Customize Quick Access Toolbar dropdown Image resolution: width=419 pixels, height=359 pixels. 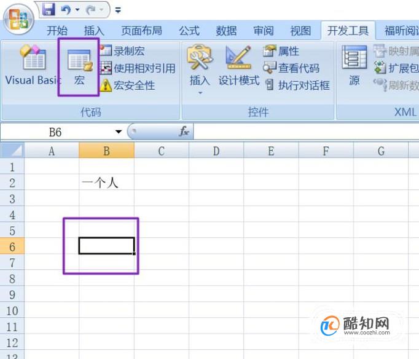coord(118,10)
